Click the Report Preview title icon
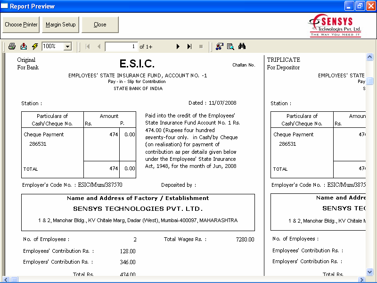 coord(4,6)
